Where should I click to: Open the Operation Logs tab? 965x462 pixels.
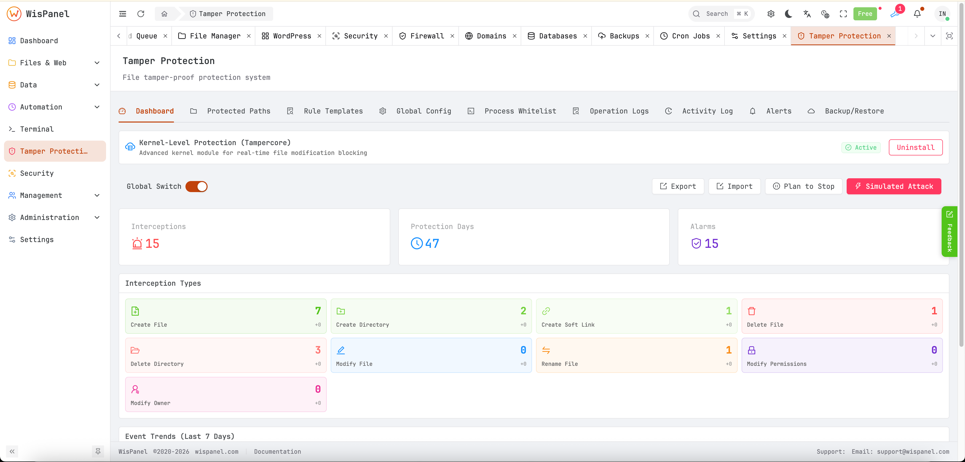[611, 111]
